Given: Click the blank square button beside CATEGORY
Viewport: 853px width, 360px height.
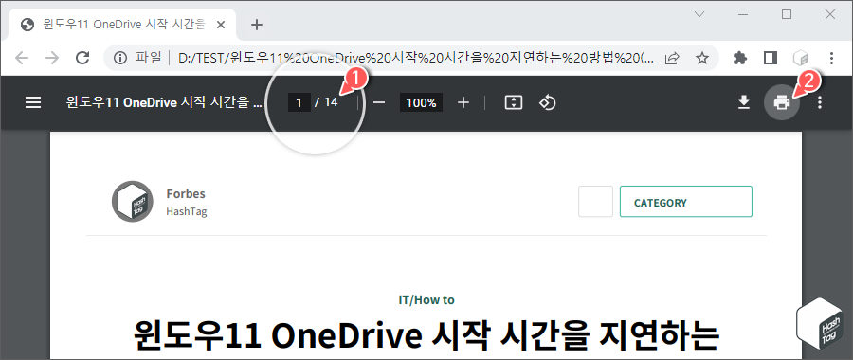Looking at the screenshot, I should [596, 201].
